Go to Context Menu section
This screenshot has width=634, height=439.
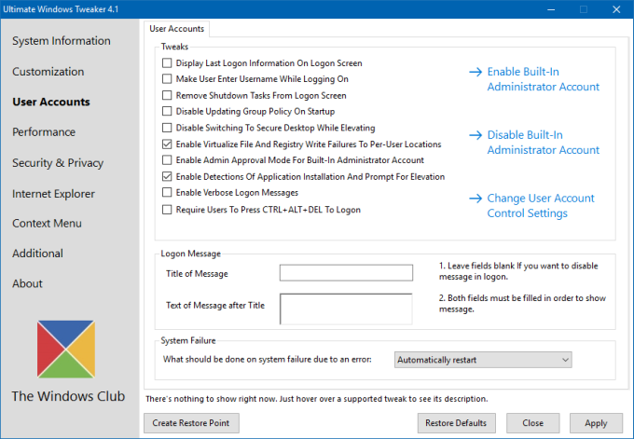click(x=47, y=224)
